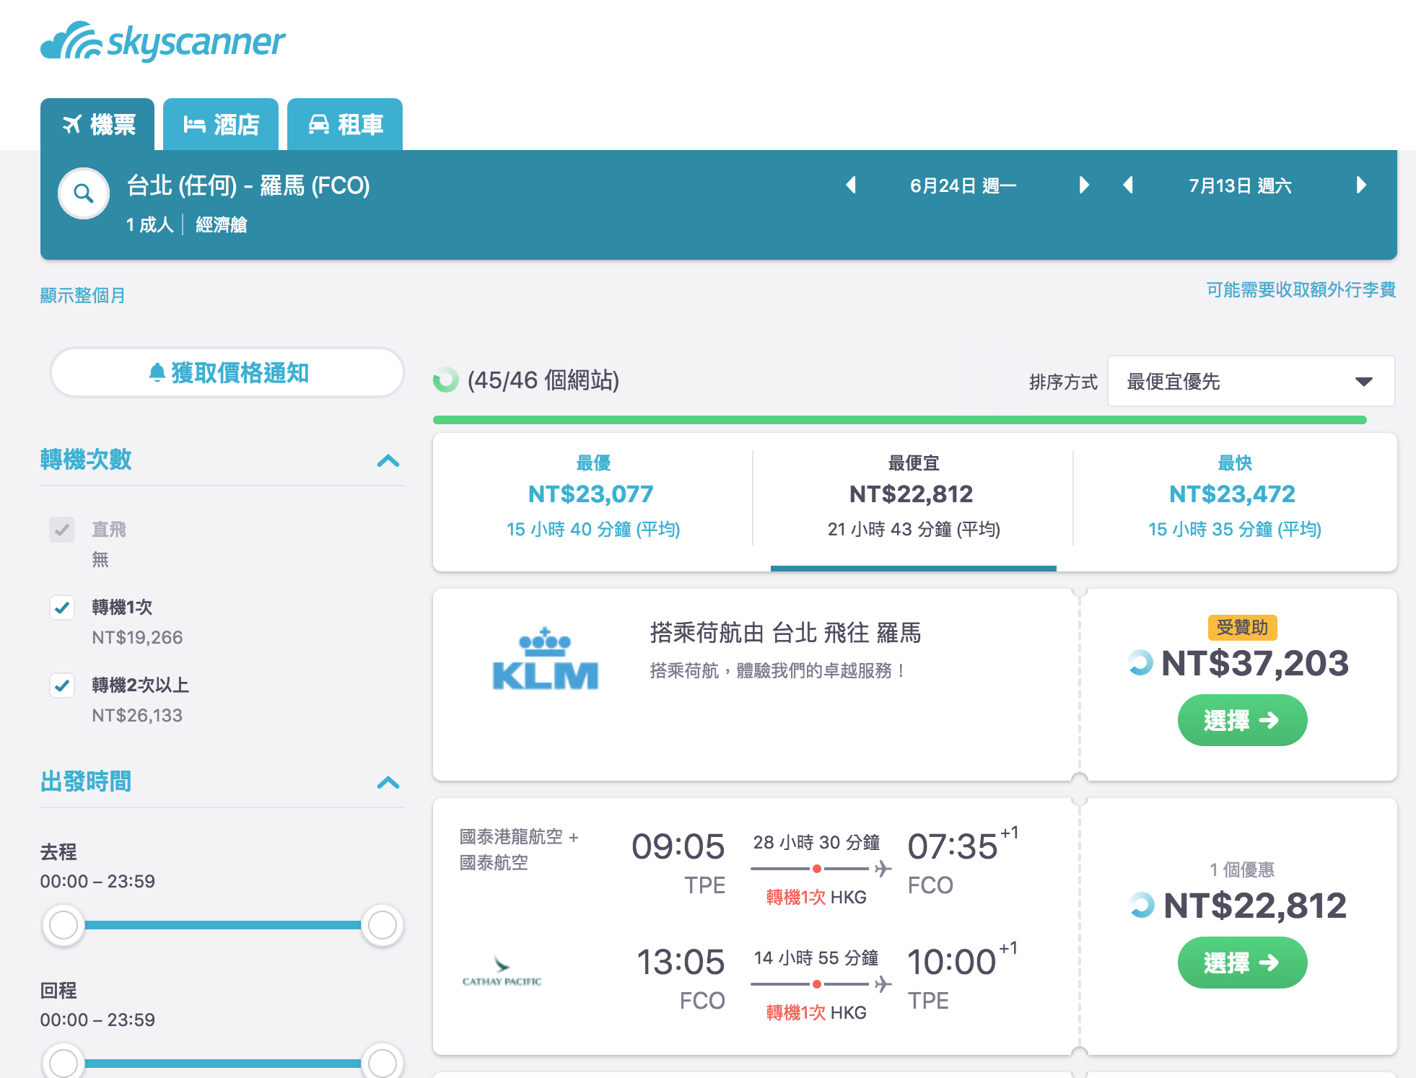Click the Skyscanner logo
Image resolution: width=1416 pixels, height=1078 pixels.
point(163,40)
